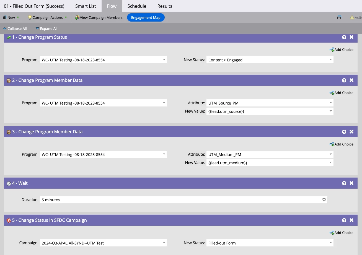
Task: Move step 5 Change Status in SFDC Campaign up
Action: 344,220
